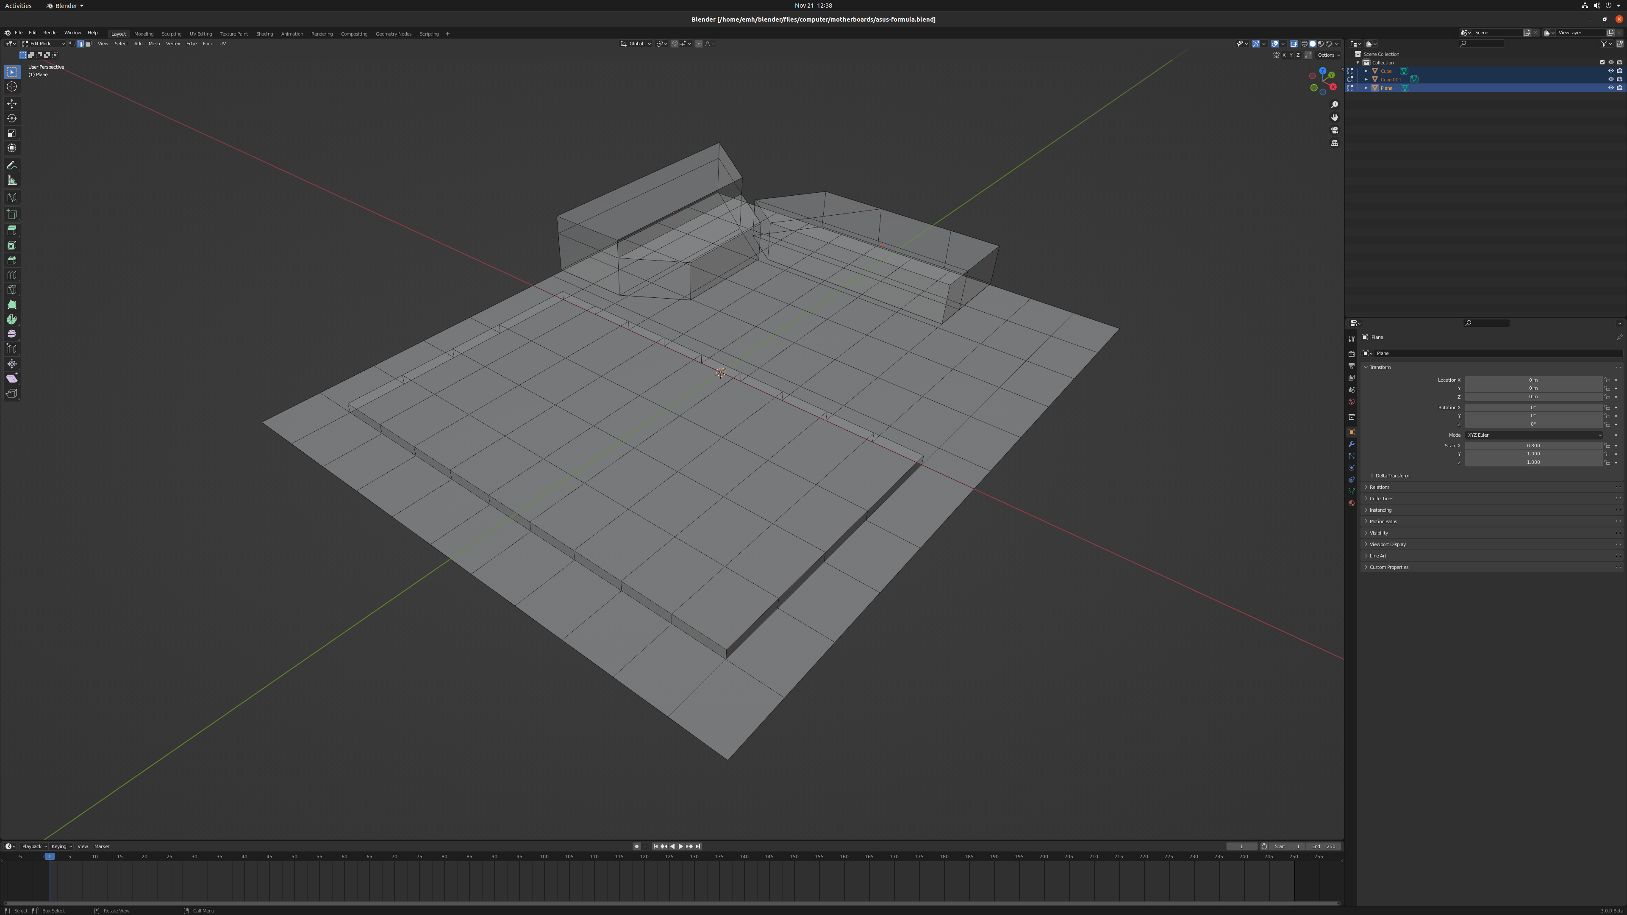Viewport: 1627px width, 915px height.
Task: Select the Rotate tool
Action: pyautogui.click(x=12, y=118)
